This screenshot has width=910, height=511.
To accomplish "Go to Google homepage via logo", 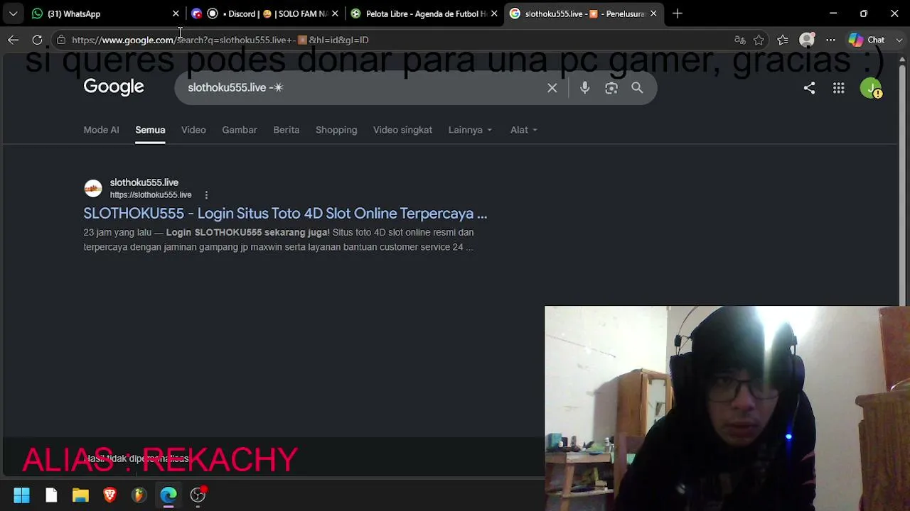I will 114,87.
